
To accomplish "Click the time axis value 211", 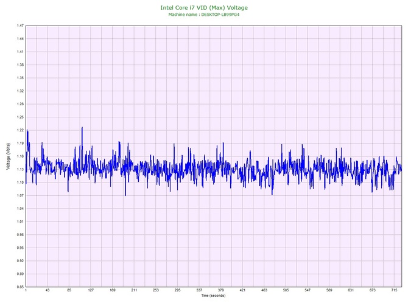I will click(x=134, y=290).
